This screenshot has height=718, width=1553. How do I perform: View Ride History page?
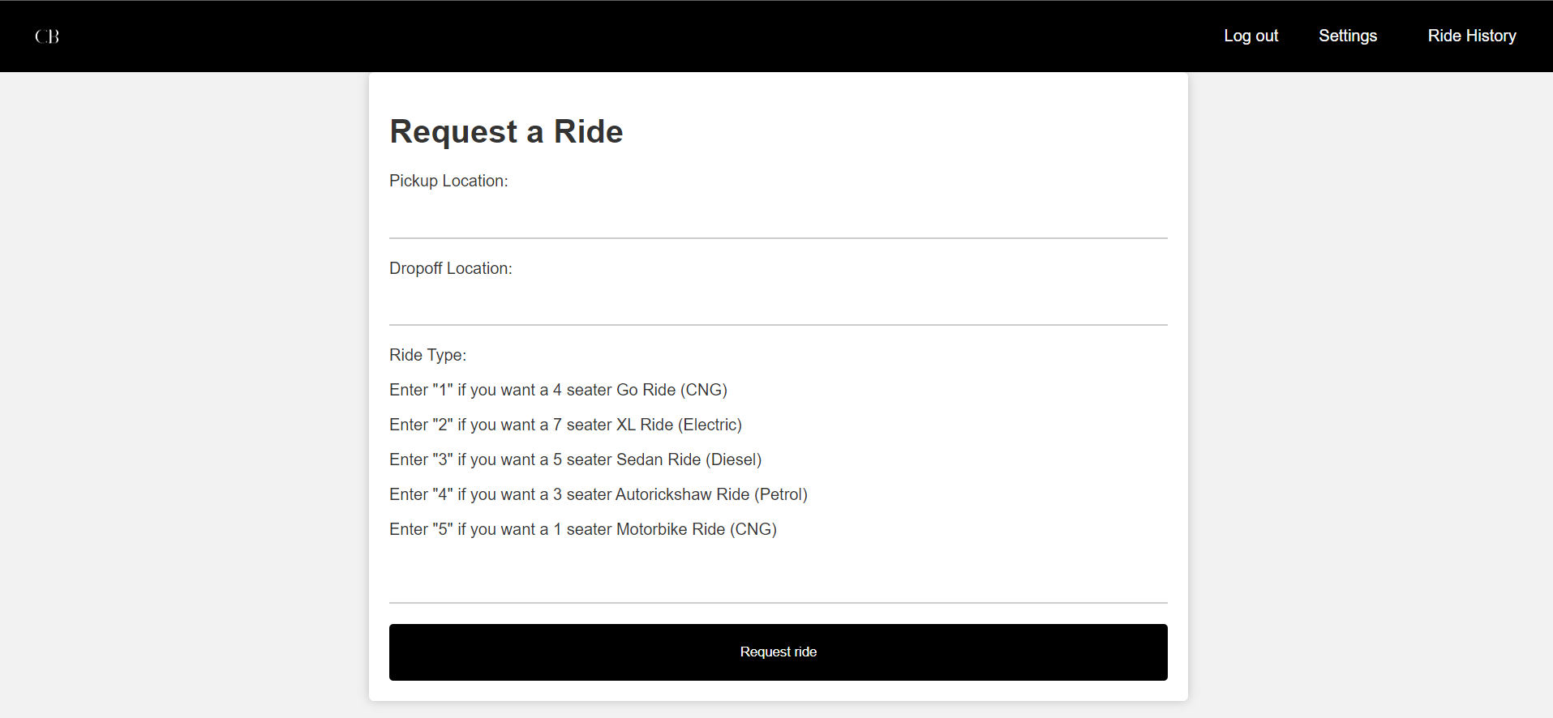tap(1471, 36)
